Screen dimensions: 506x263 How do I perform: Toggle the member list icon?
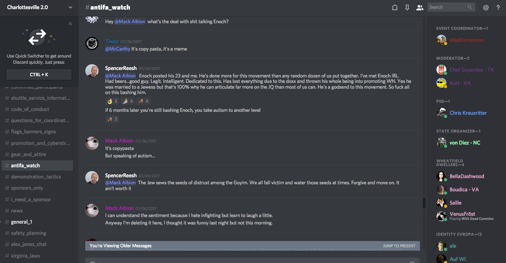[420, 7]
